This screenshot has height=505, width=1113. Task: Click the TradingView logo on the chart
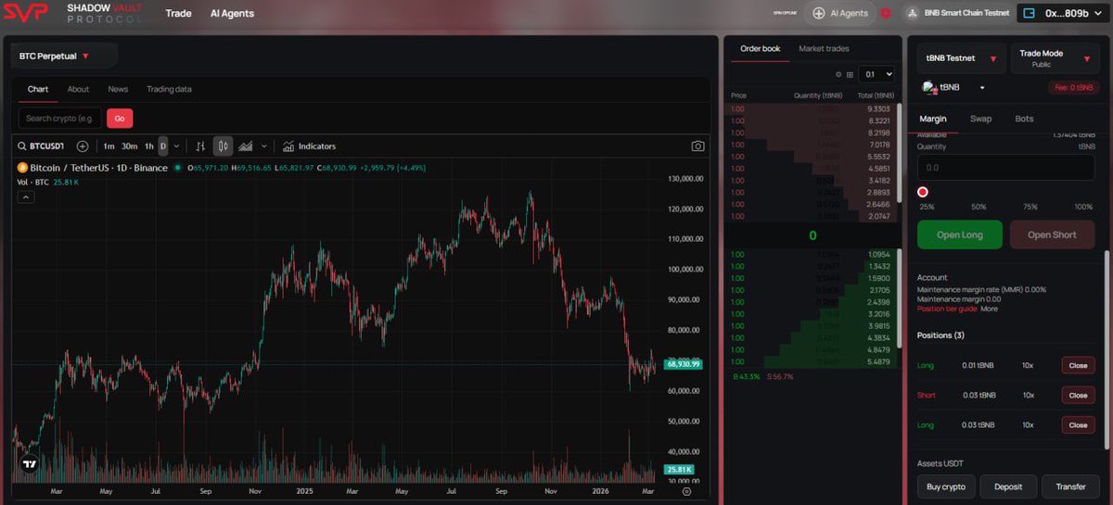30,464
